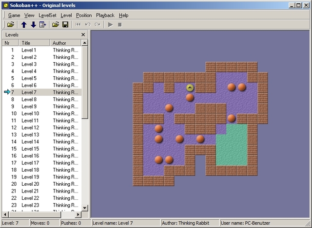Select Level 13 in the list
312x228 pixels.
point(42,135)
